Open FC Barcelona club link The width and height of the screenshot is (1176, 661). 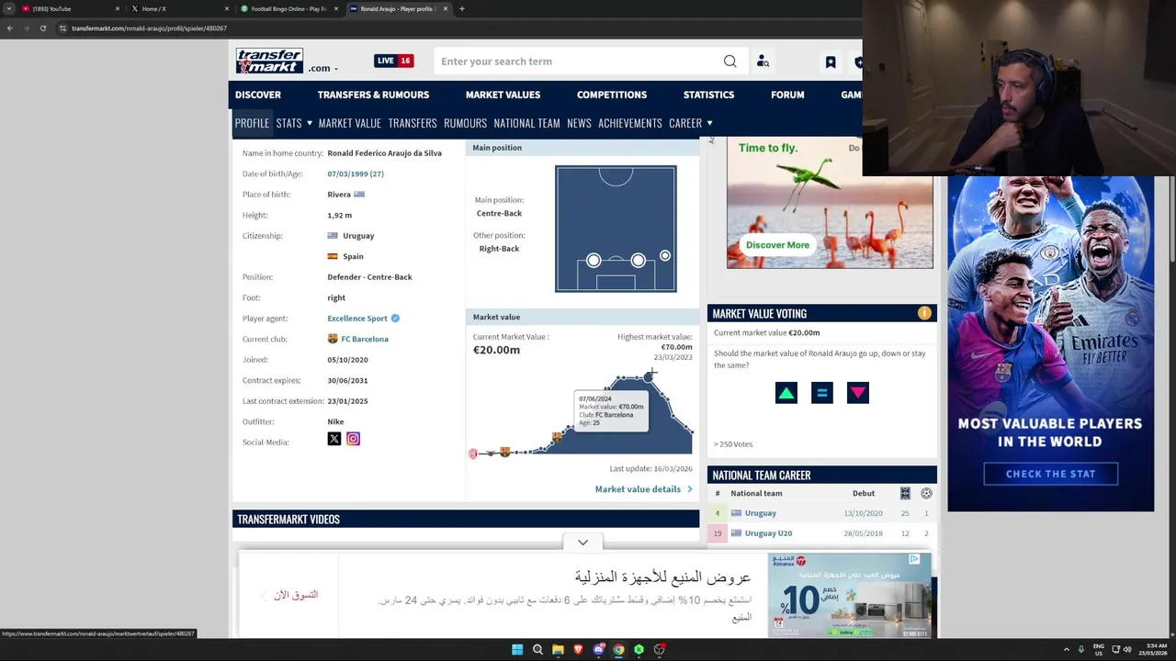365,339
